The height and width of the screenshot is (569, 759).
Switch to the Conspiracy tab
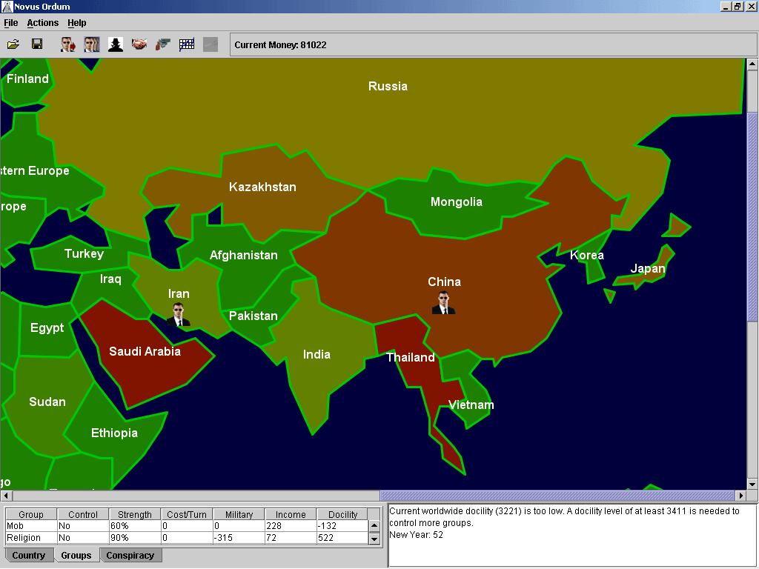coord(130,556)
